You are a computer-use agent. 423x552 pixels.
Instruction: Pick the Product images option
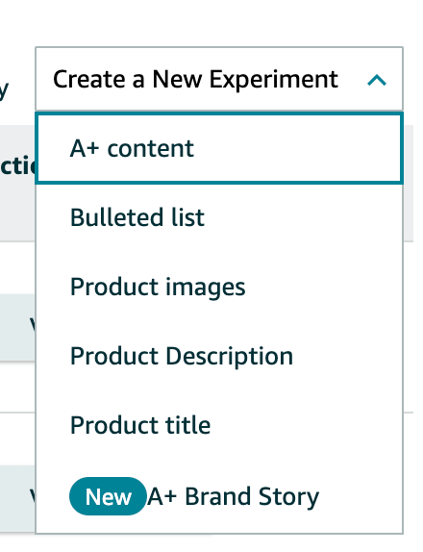(219, 287)
